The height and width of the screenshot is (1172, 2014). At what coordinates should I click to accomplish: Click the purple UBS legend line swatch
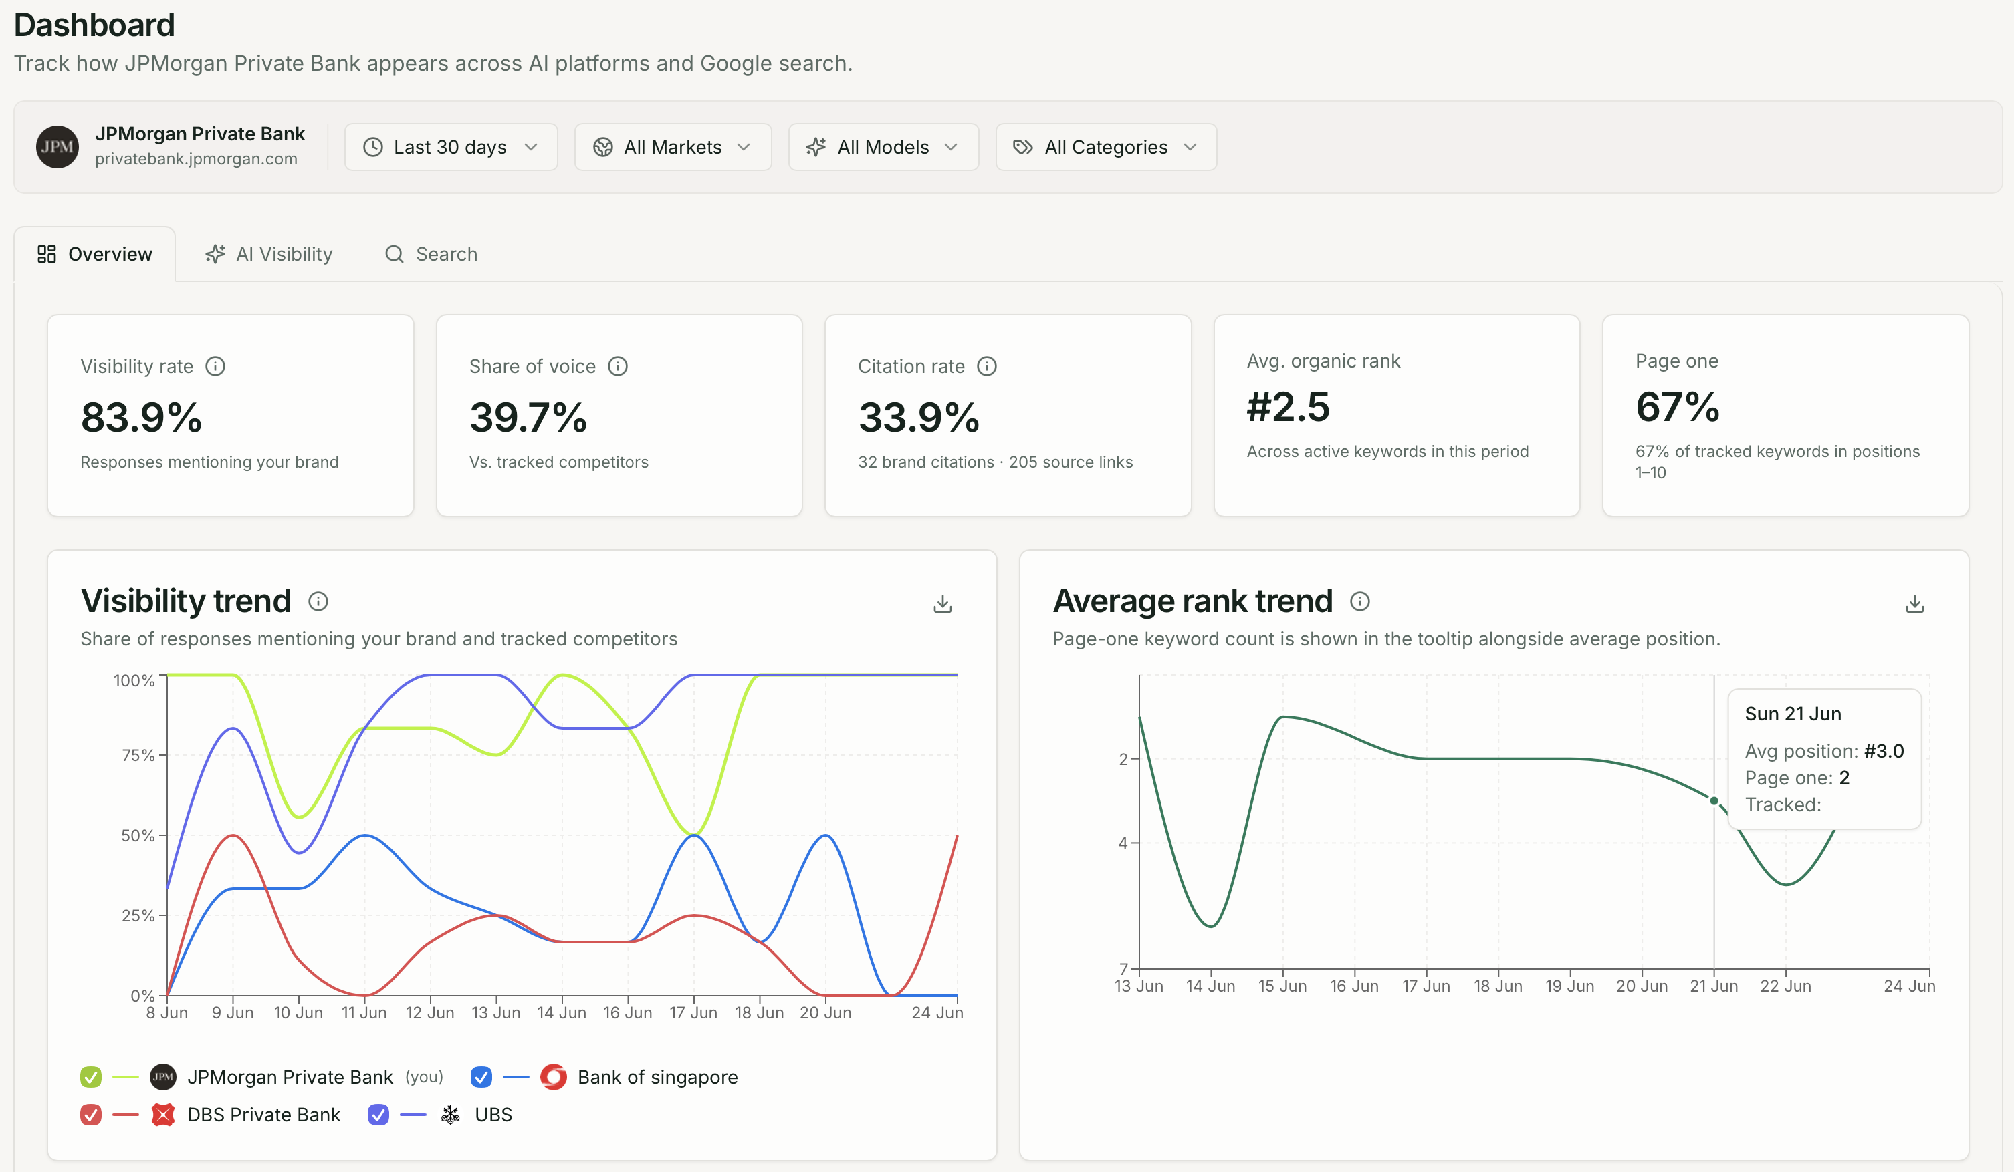pyautogui.click(x=413, y=1115)
